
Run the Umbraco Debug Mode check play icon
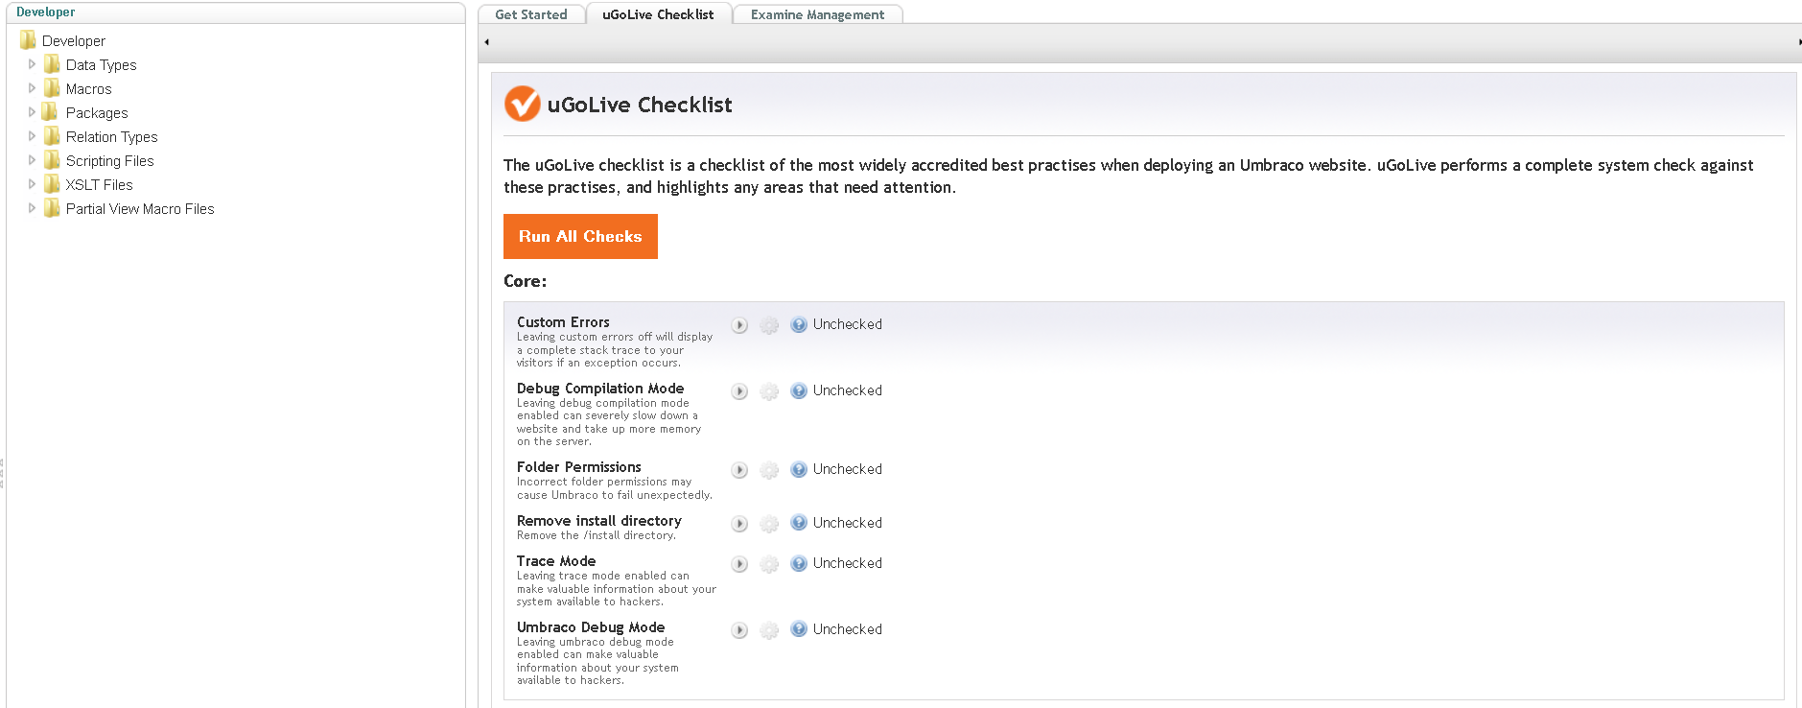(x=739, y=630)
